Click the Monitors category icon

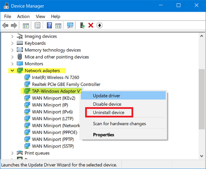point(20,64)
